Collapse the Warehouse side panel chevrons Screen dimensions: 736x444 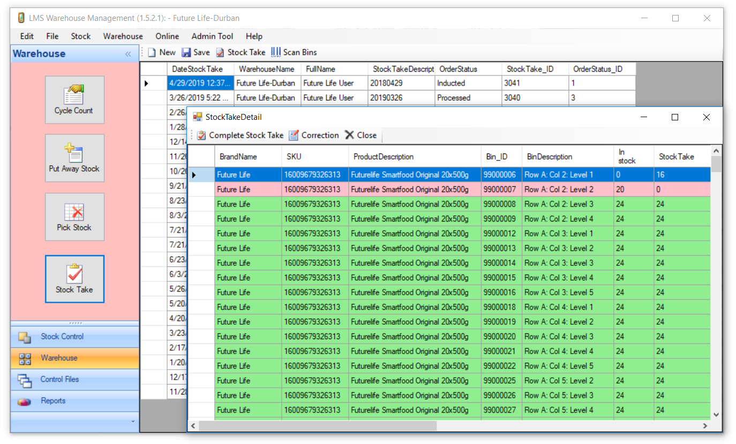click(128, 54)
